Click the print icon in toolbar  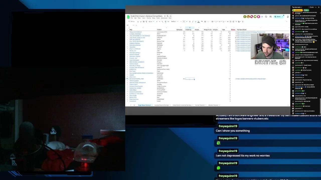click(144, 21)
